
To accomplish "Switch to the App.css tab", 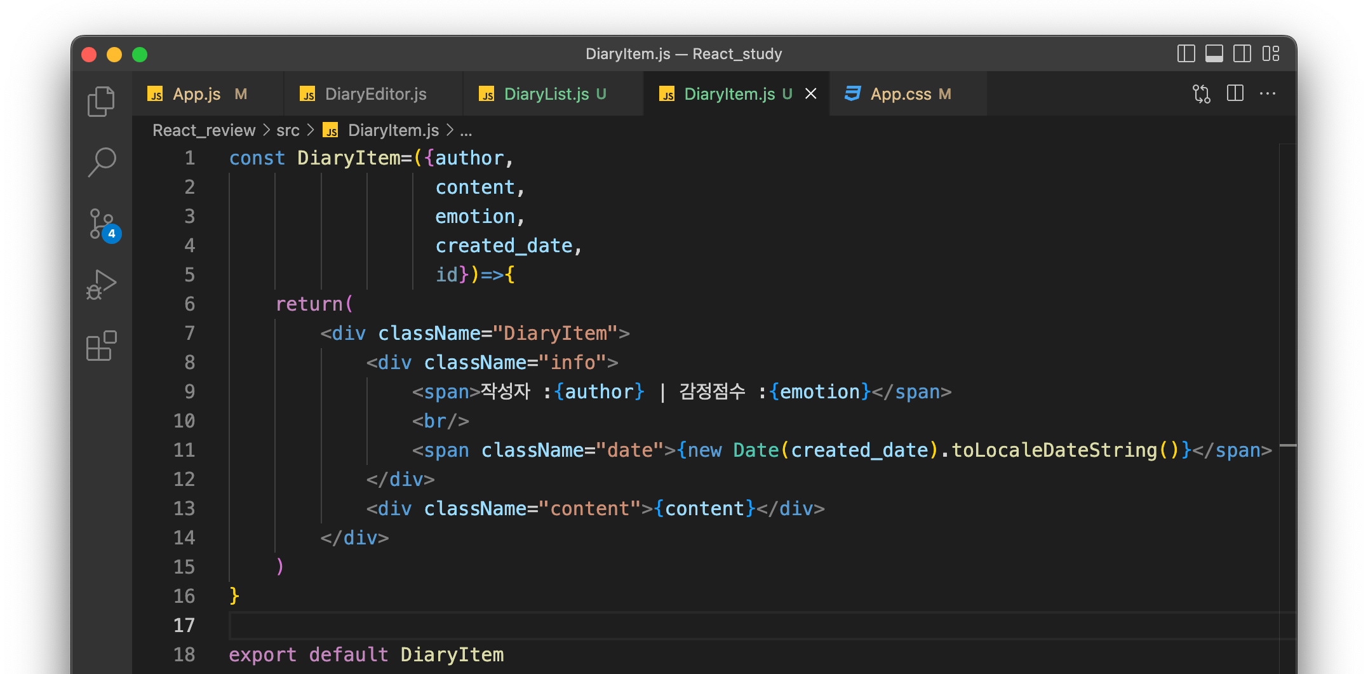I will click(x=909, y=94).
